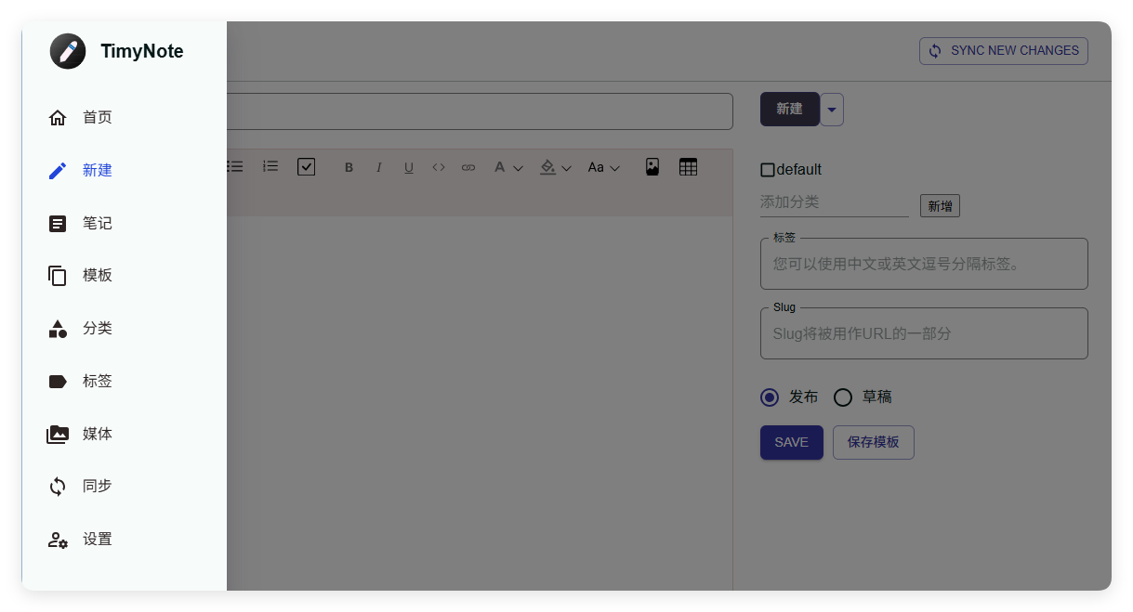Click the Slug input field
The width and height of the screenshot is (1133, 612).
[924, 333]
